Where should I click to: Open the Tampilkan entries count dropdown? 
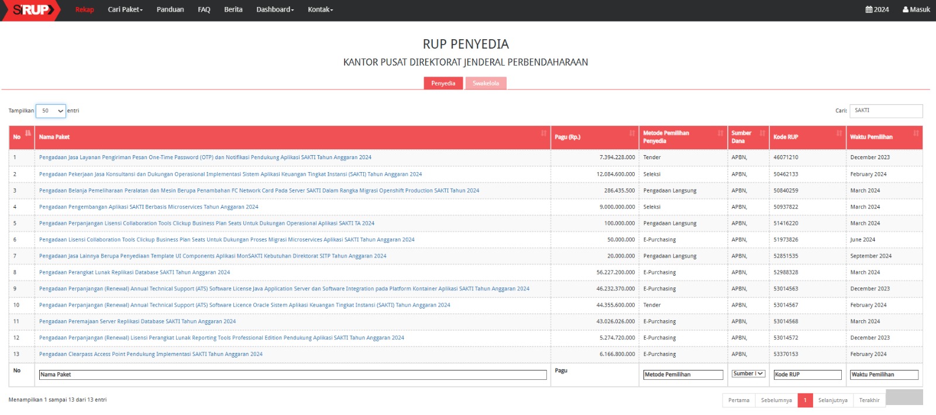click(x=51, y=111)
